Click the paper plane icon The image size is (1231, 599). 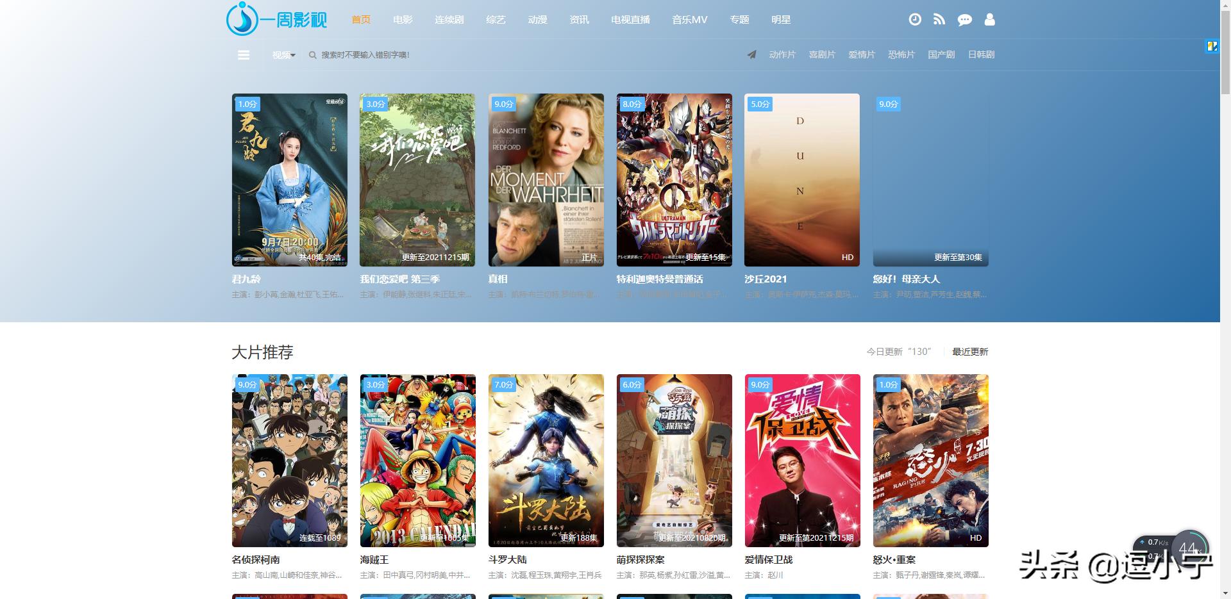pos(751,54)
